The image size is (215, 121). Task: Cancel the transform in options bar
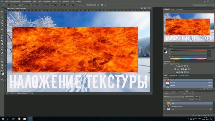pyautogui.click(x=102, y=5)
